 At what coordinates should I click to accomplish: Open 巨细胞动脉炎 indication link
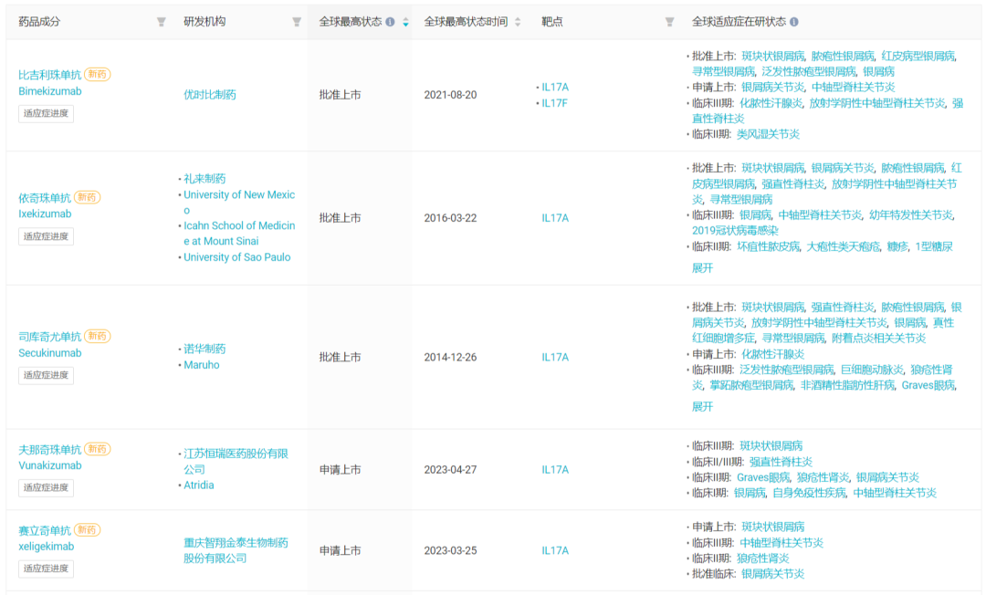click(872, 370)
